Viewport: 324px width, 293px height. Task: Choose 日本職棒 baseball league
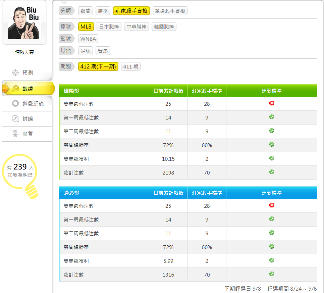pos(109,27)
